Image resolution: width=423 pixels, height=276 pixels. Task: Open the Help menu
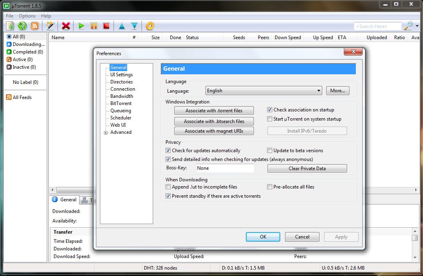[x=46, y=16]
